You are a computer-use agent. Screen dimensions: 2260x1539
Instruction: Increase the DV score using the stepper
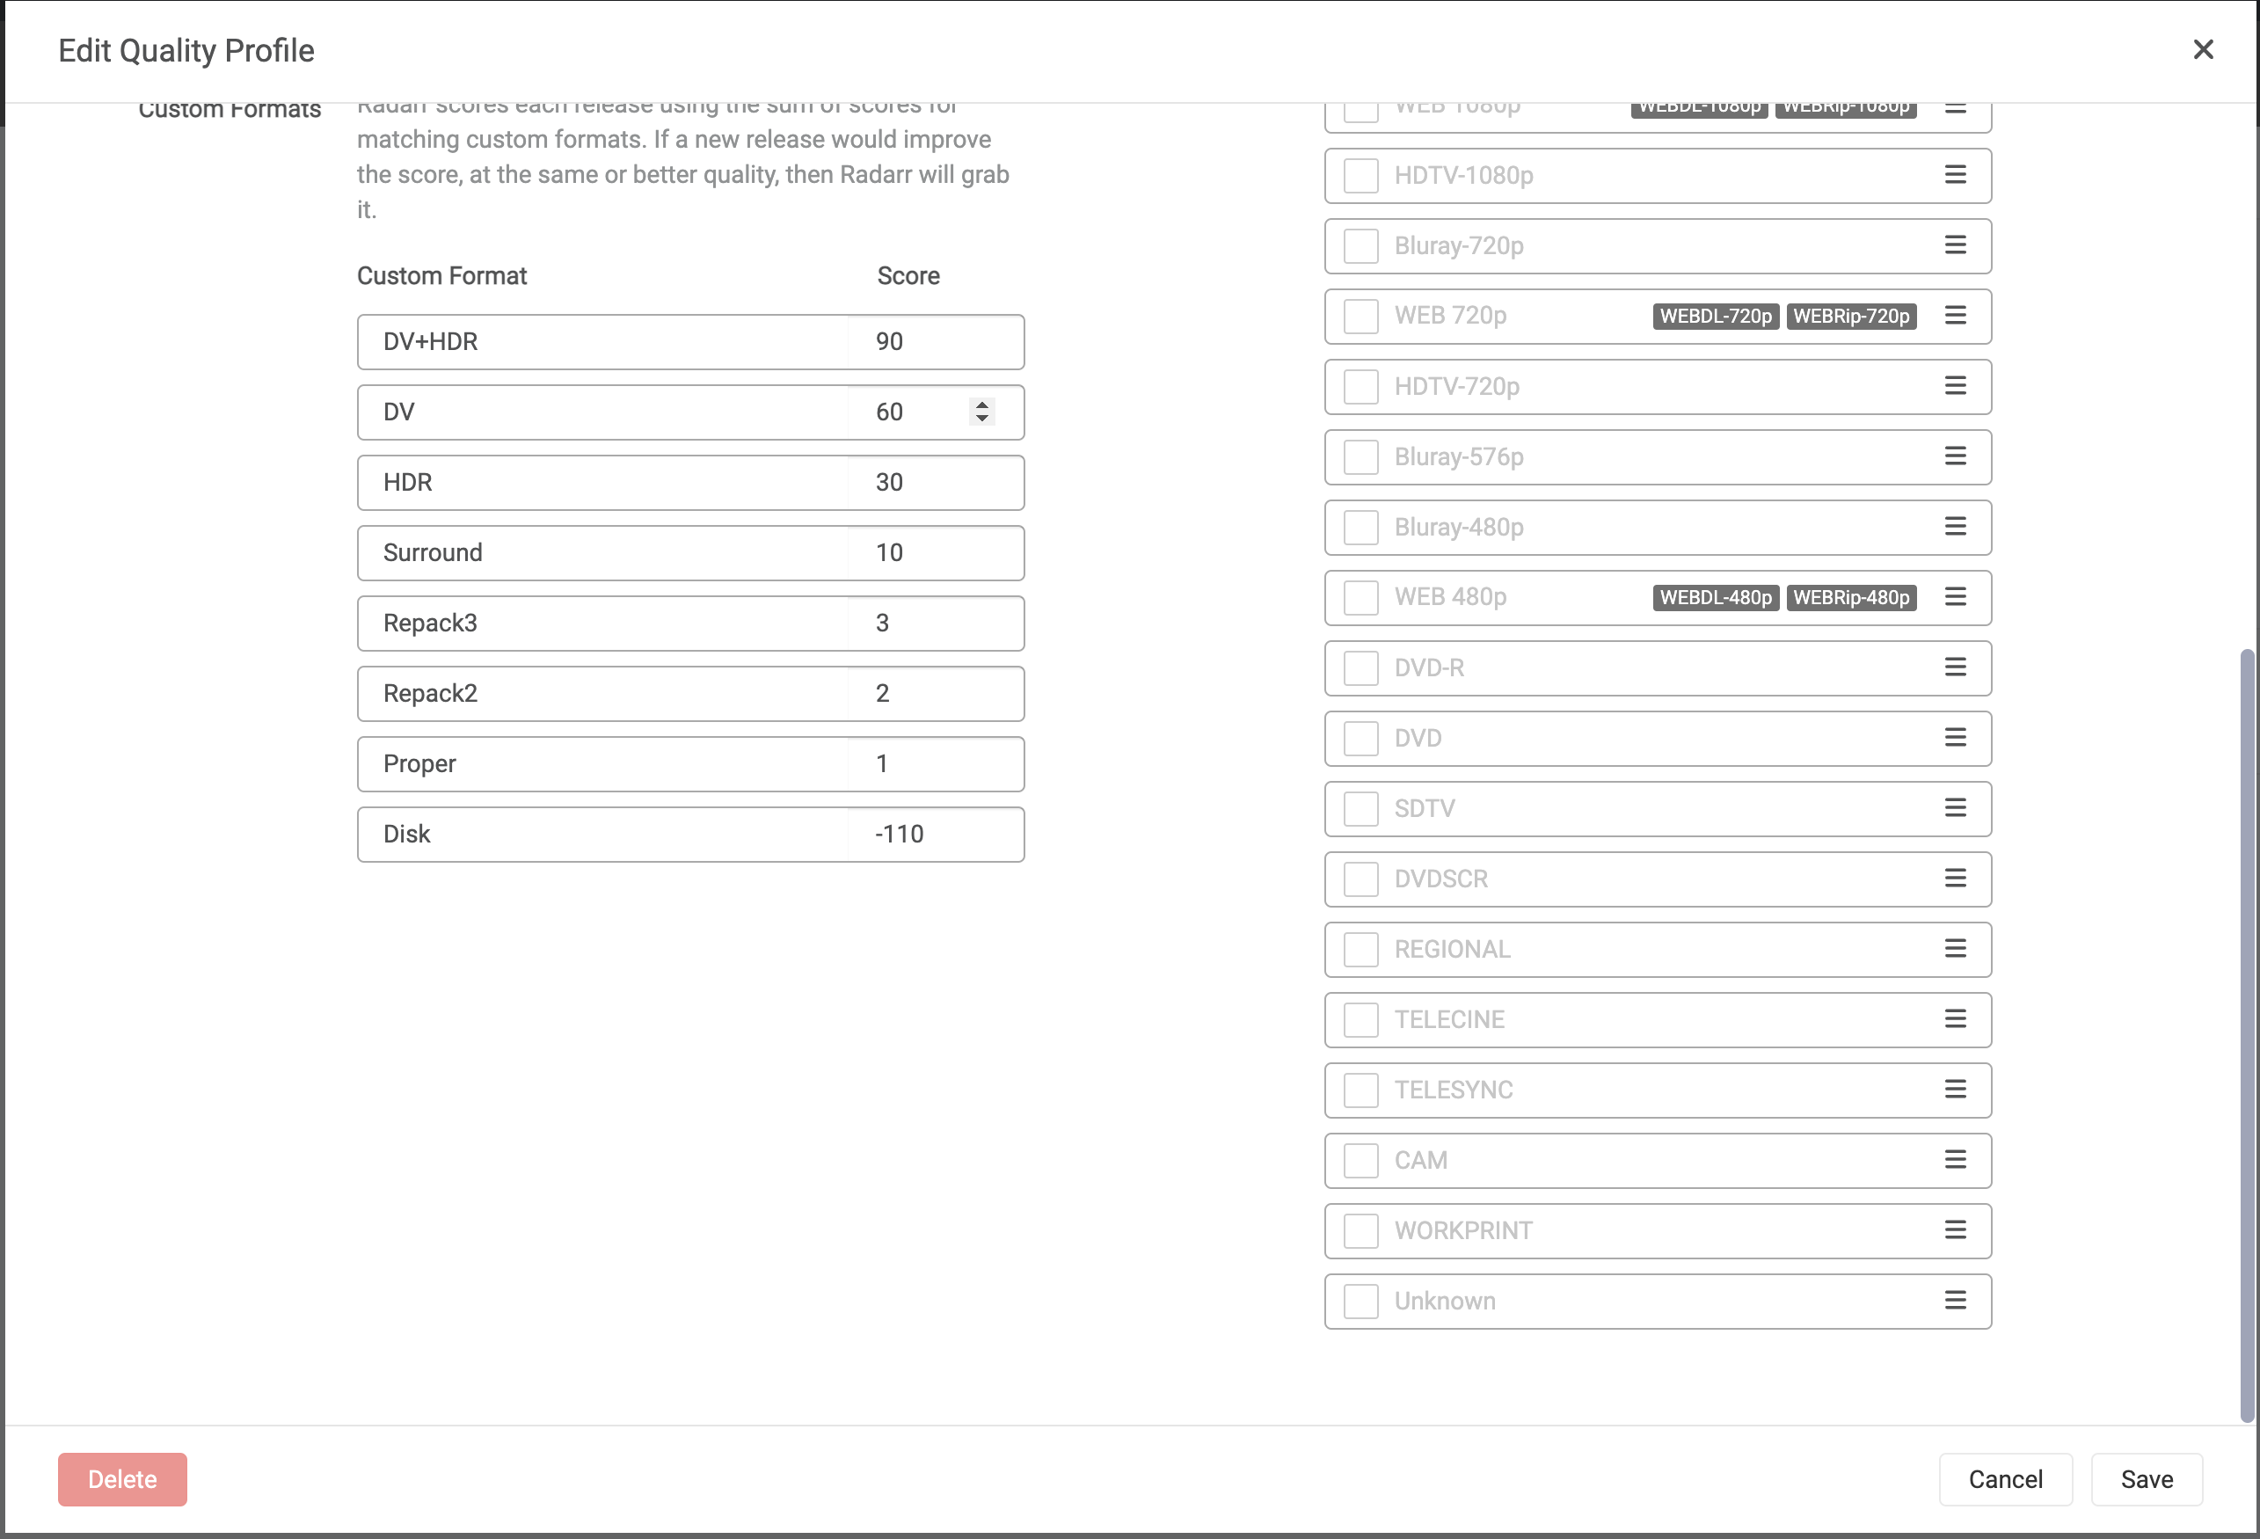pos(982,405)
